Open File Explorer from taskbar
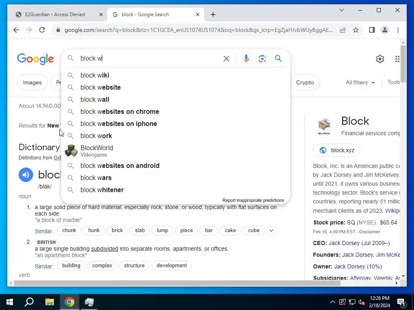The width and height of the screenshot is (414, 310). point(49,302)
